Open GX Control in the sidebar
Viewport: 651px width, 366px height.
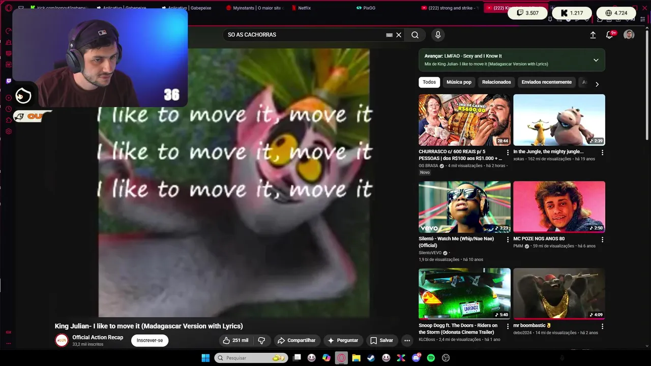coord(9,31)
